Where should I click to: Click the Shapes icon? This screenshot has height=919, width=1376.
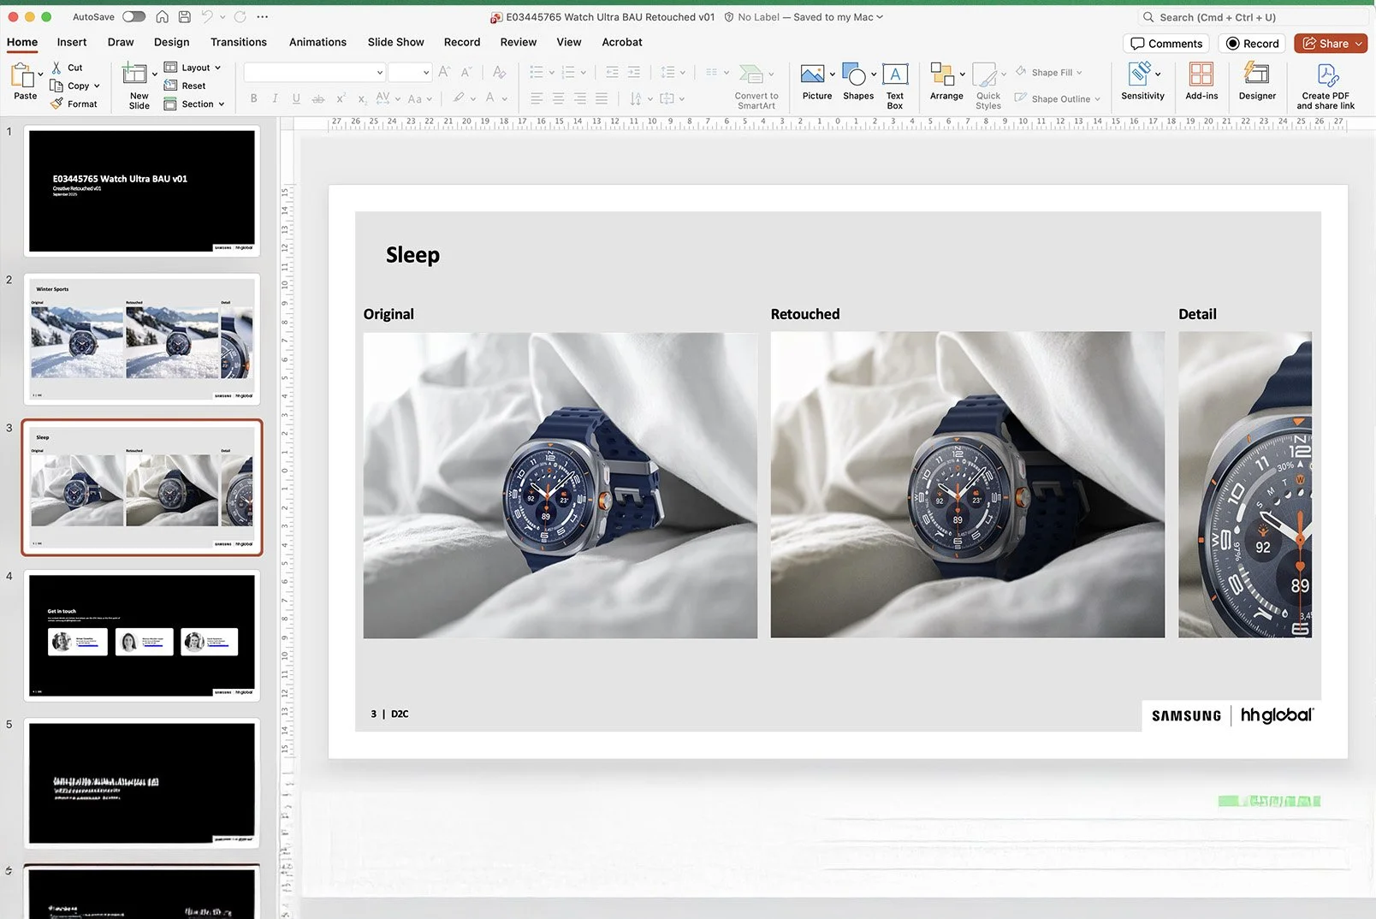854,74
